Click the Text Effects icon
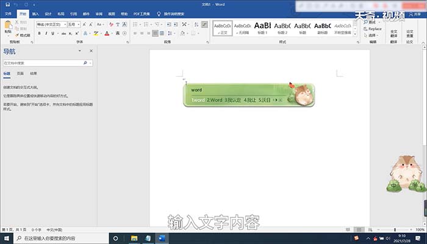The height and width of the screenshot is (244, 427). 85,33
